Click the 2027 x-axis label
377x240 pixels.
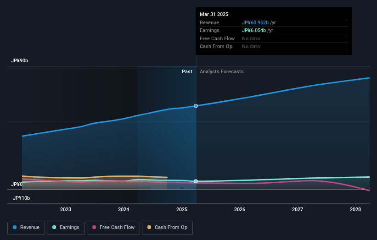[298, 210]
